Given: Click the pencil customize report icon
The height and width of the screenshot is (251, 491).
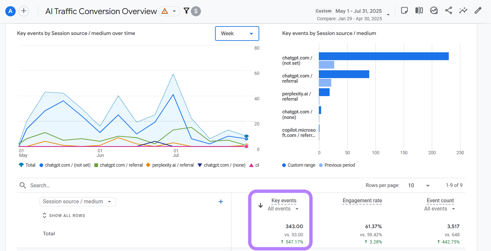Looking at the screenshot, I should 478,10.
